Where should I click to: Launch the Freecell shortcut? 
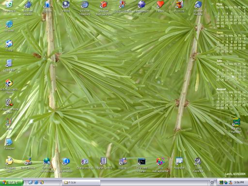(x=179, y=6)
